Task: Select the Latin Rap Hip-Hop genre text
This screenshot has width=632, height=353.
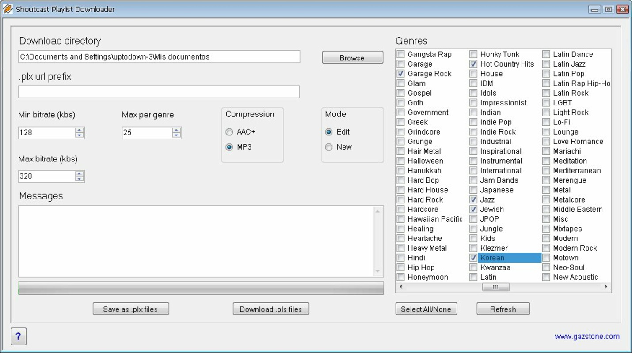Action: point(582,83)
